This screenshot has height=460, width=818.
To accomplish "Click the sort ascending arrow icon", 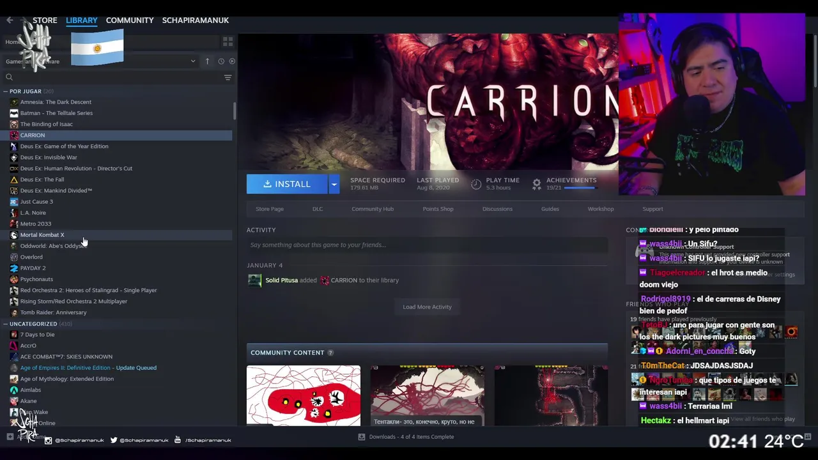I will tap(207, 61).
